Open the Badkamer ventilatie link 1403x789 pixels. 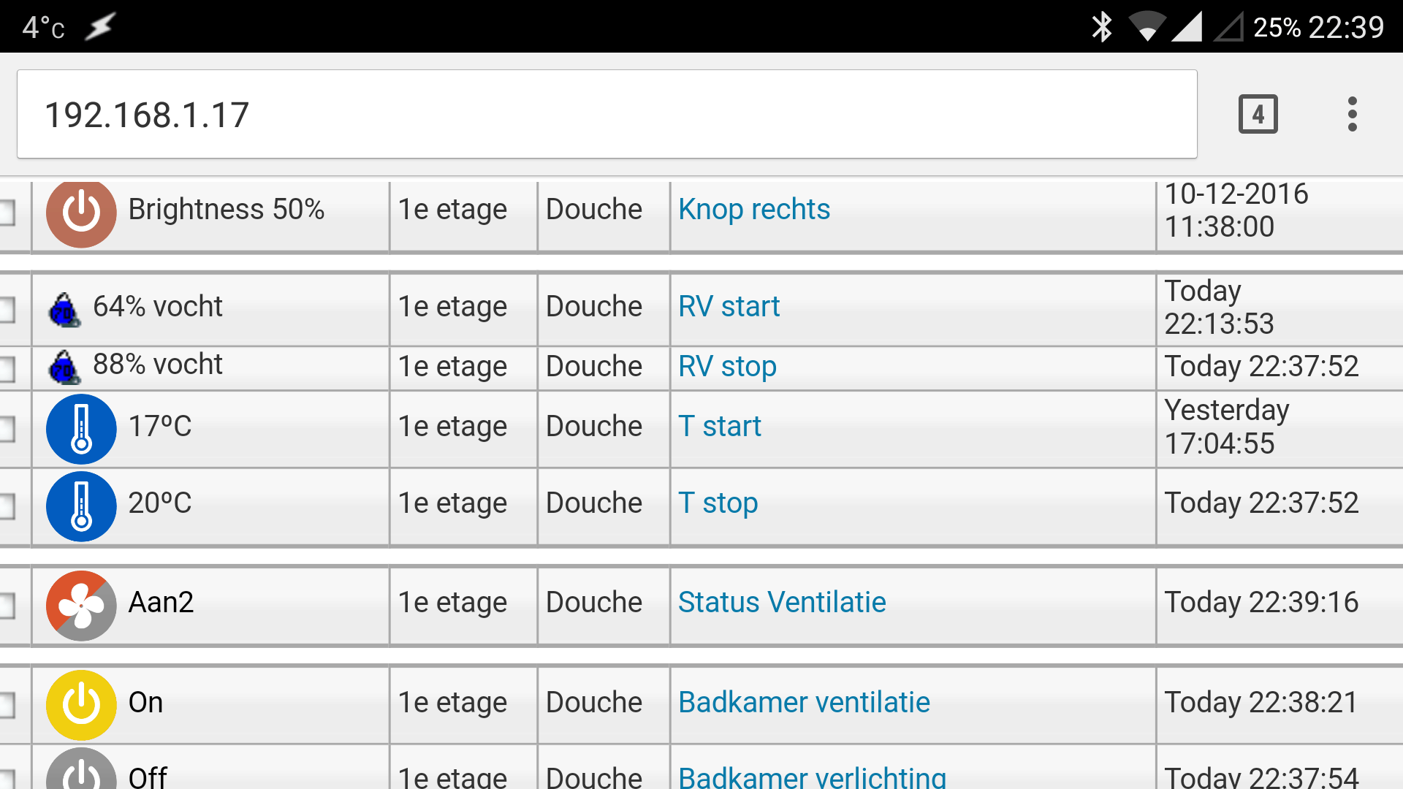pos(803,703)
